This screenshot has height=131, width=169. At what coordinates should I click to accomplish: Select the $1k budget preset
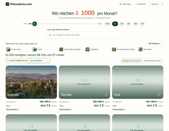coord(115,24)
